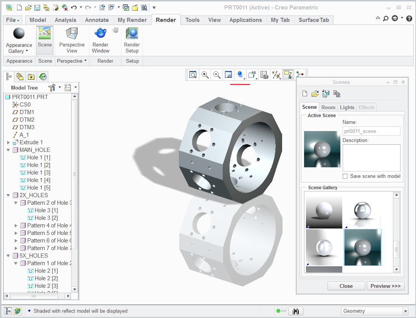Click the Preview >>> button
Viewport: 416px width, 318px height.
385,286
